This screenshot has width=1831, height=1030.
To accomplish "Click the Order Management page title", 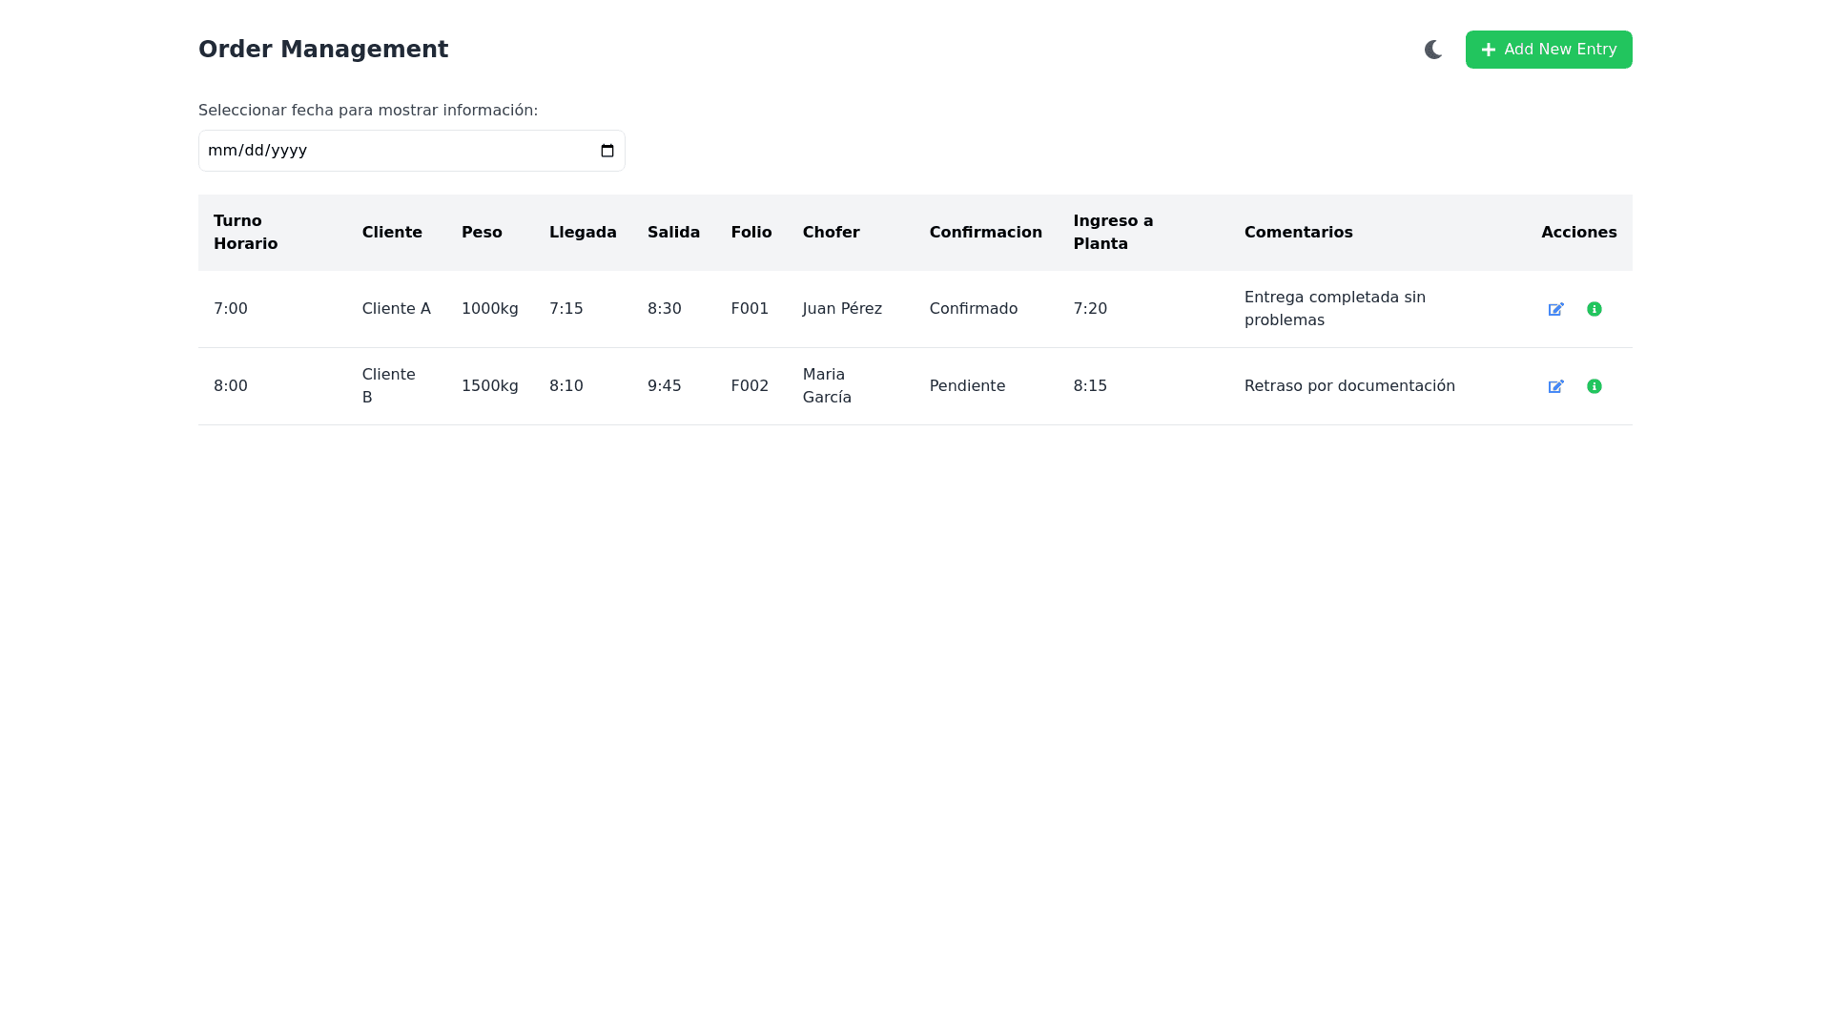I will [x=323, y=50].
